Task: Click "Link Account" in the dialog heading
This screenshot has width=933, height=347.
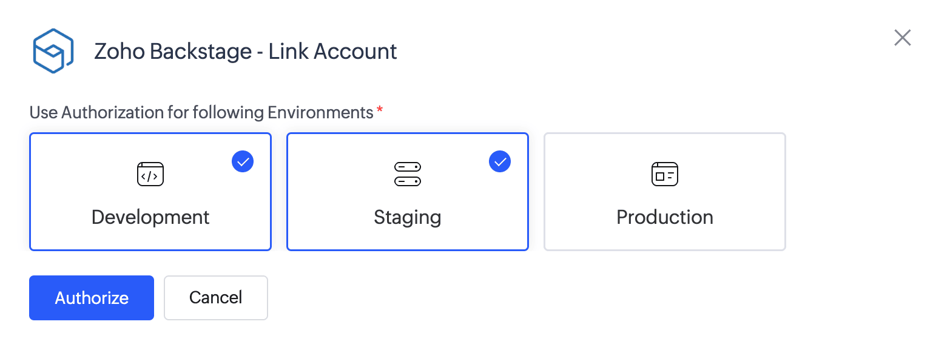Action: [x=333, y=52]
